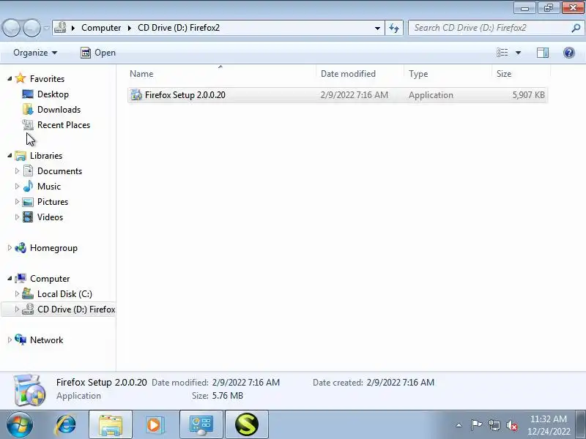586x439 pixels.
Task: Select Computer in navigation pane
Action: (50, 279)
